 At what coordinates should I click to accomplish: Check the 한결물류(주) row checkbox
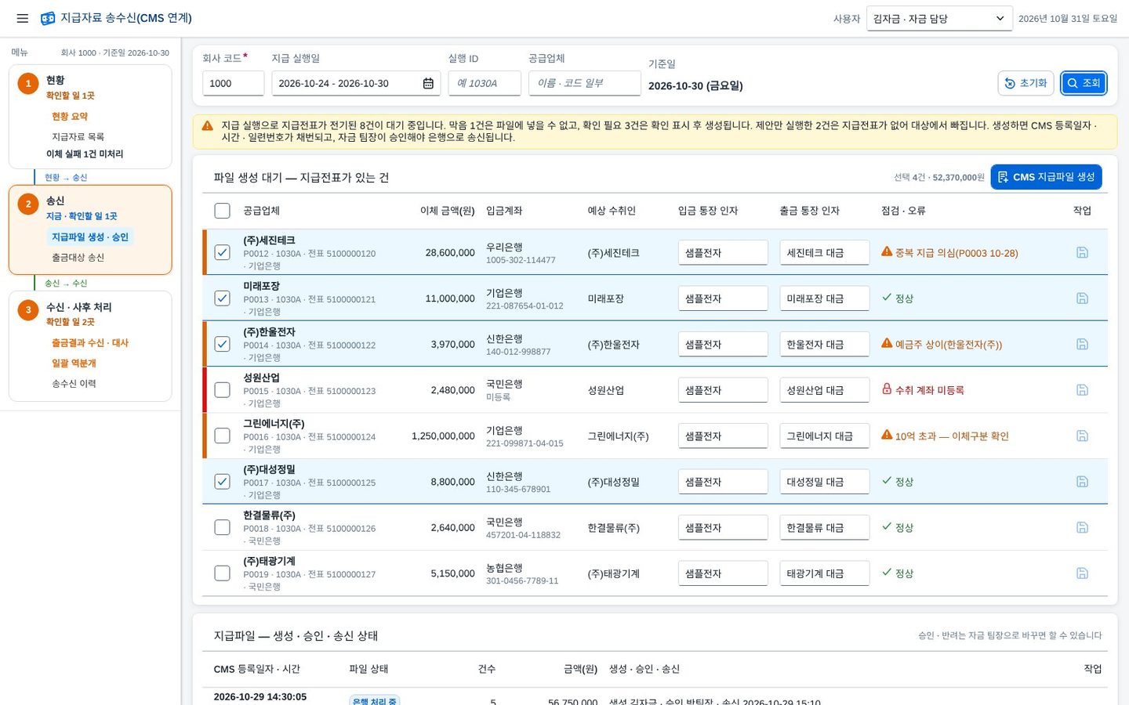point(223,527)
